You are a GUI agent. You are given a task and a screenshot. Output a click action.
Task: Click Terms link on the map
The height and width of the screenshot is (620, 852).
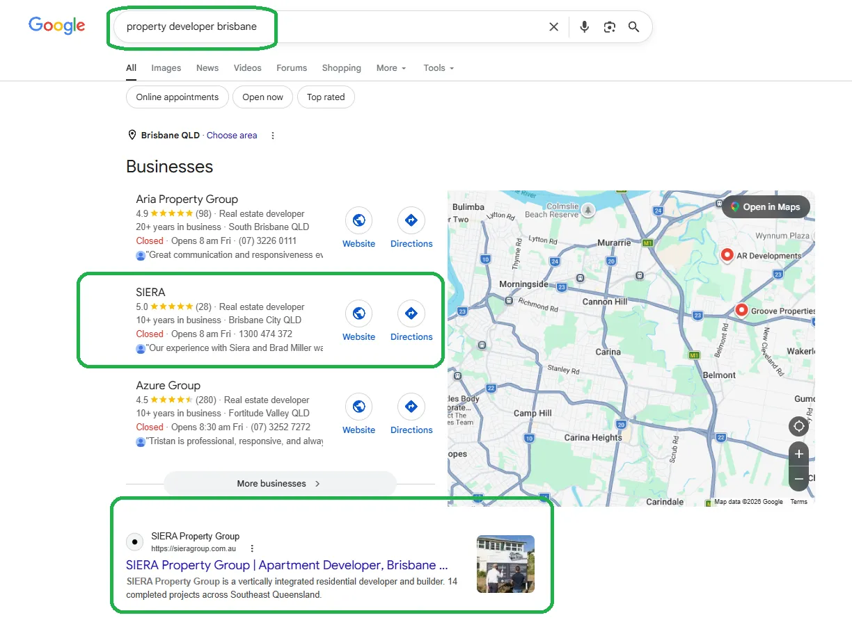point(799,502)
